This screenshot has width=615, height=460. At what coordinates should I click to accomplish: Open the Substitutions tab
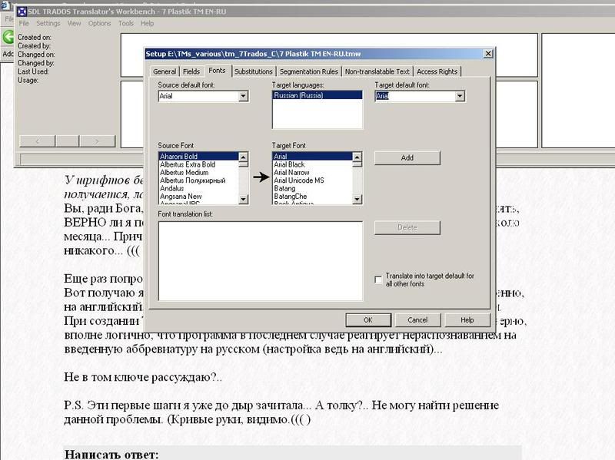pos(254,71)
